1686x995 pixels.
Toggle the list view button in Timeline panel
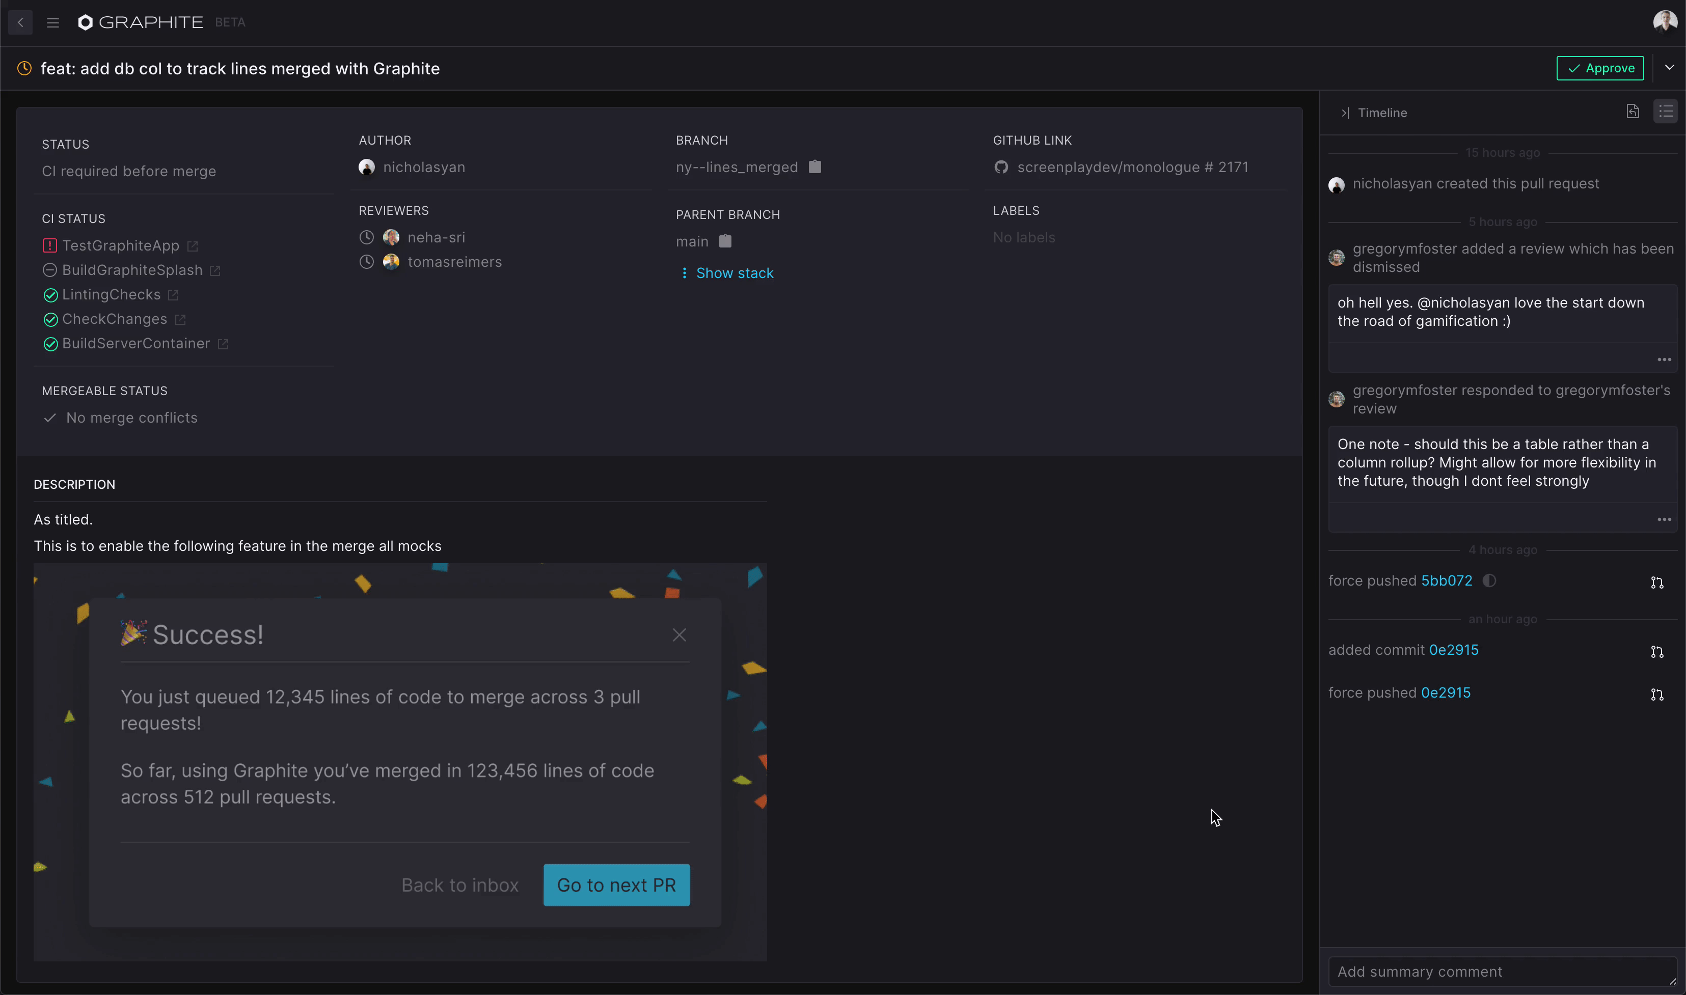1665,112
